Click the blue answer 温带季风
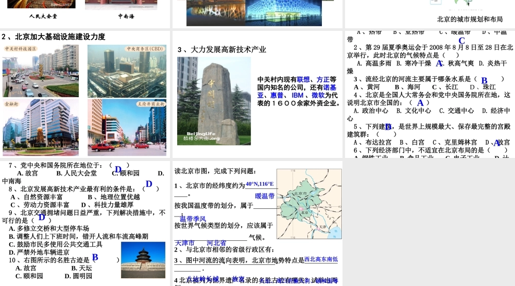 193,219
